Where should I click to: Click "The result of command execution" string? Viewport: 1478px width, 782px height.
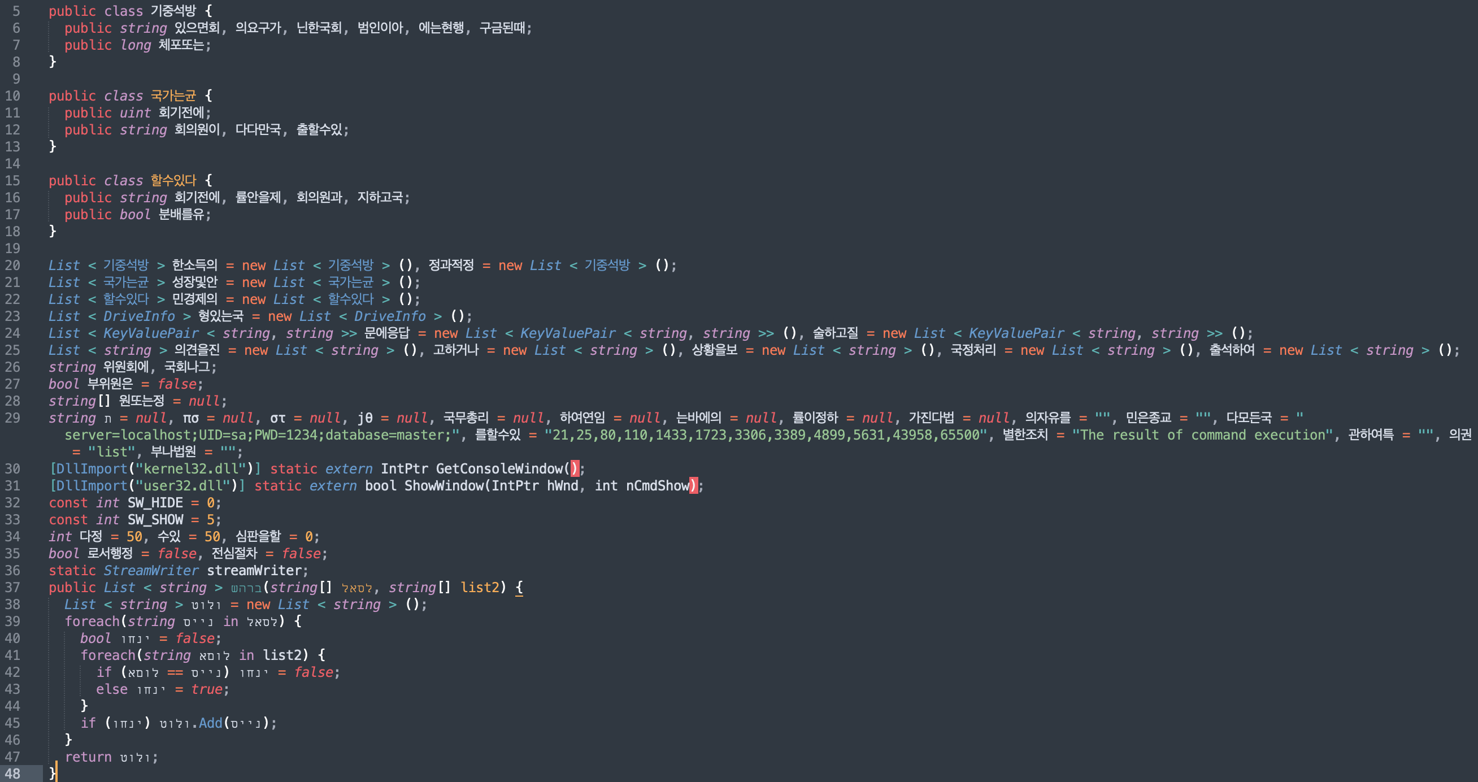[x=1202, y=435]
